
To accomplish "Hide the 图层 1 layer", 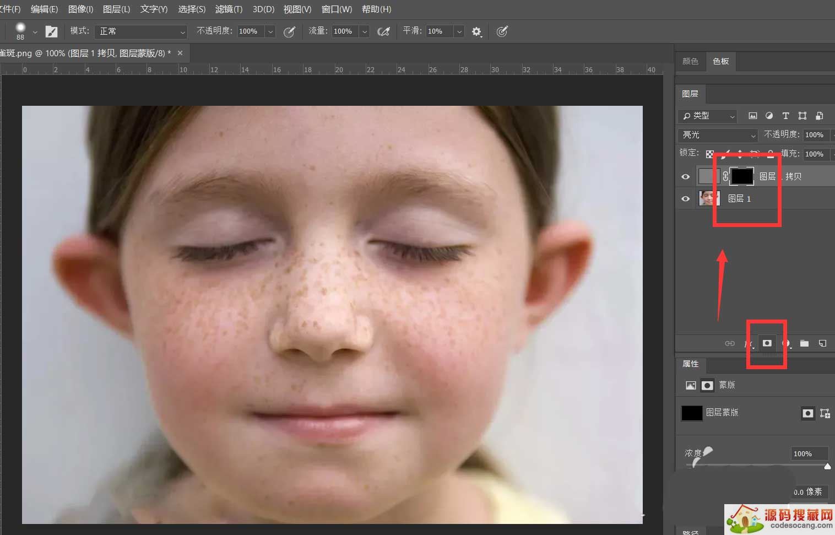I will 686,198.
